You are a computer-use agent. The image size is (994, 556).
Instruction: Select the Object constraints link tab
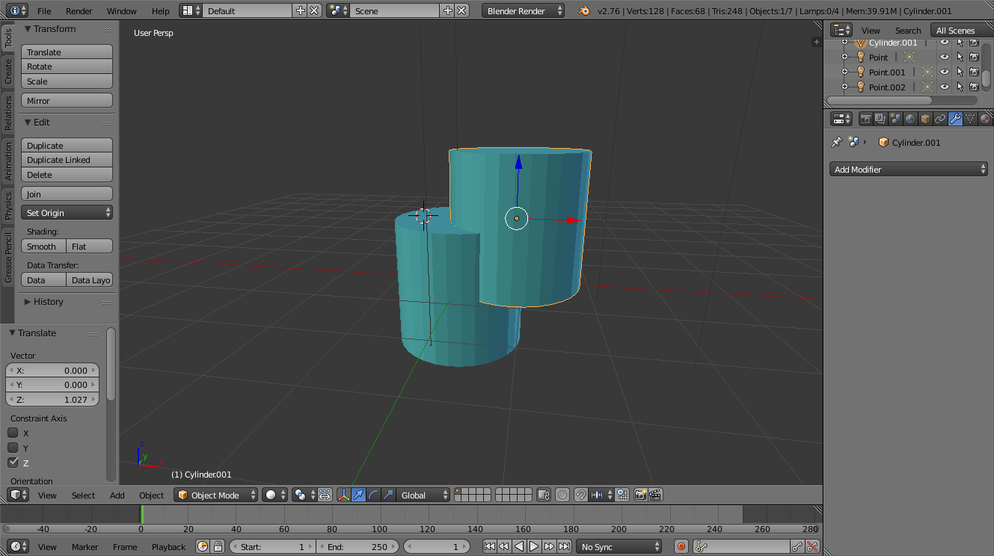coord(940,118)
